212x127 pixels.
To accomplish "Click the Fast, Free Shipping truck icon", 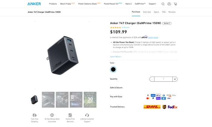I will click(35, 115).
